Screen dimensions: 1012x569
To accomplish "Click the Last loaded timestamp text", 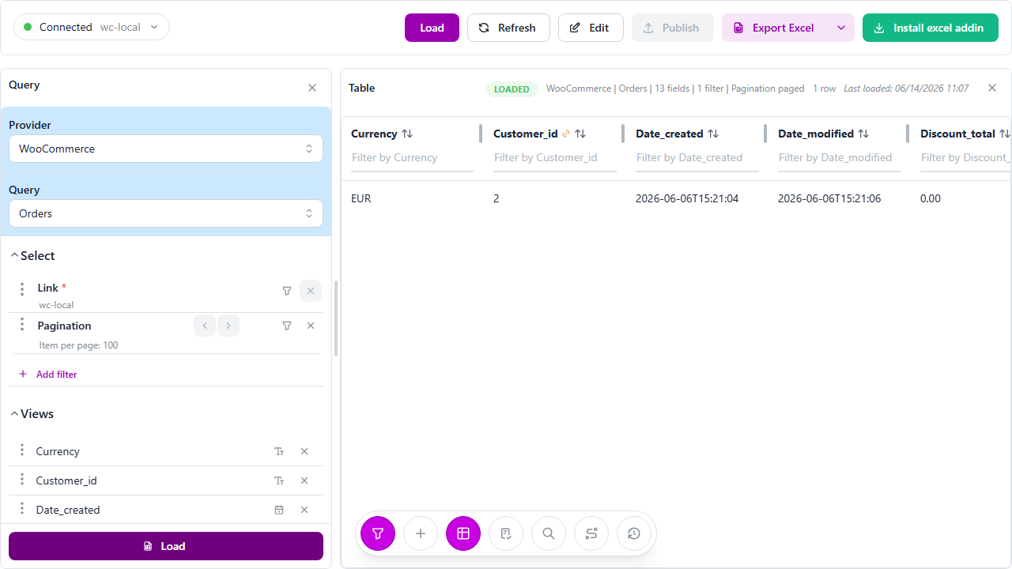I will 906,89.
